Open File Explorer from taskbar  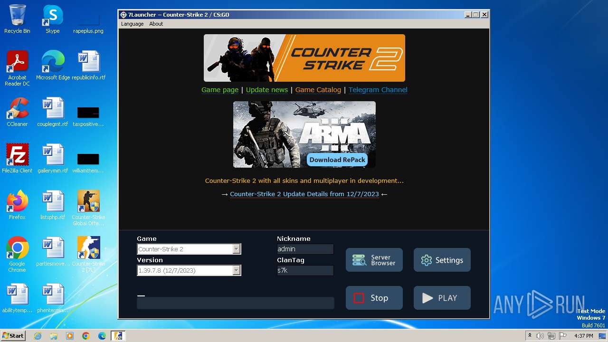click(54, 336)
